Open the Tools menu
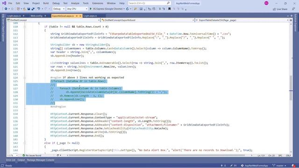The image size is (299, 168). (x=85, y=3)
